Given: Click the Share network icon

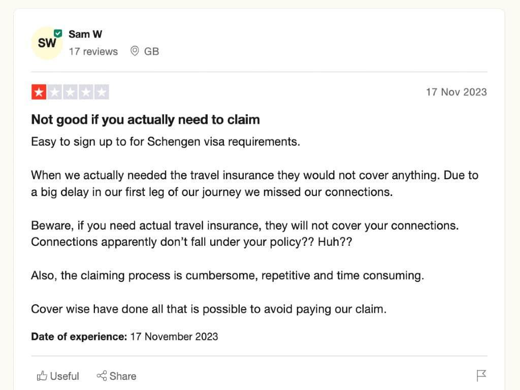Looking at the screenshot, I should (102, 376).
